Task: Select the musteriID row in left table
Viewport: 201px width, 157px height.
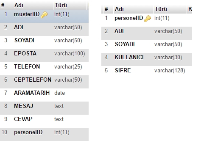Action: (44, 16)
